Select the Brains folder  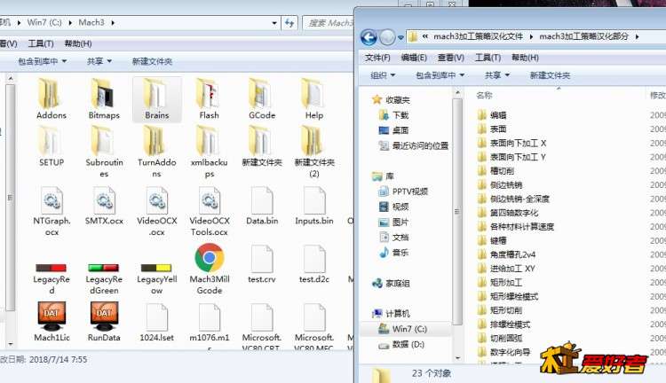156,98
